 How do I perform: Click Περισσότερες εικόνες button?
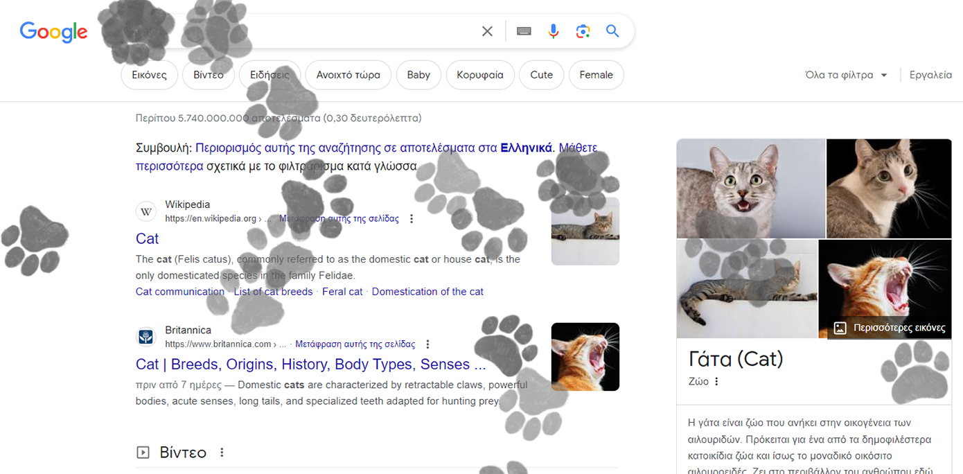[x=890, y=328]
